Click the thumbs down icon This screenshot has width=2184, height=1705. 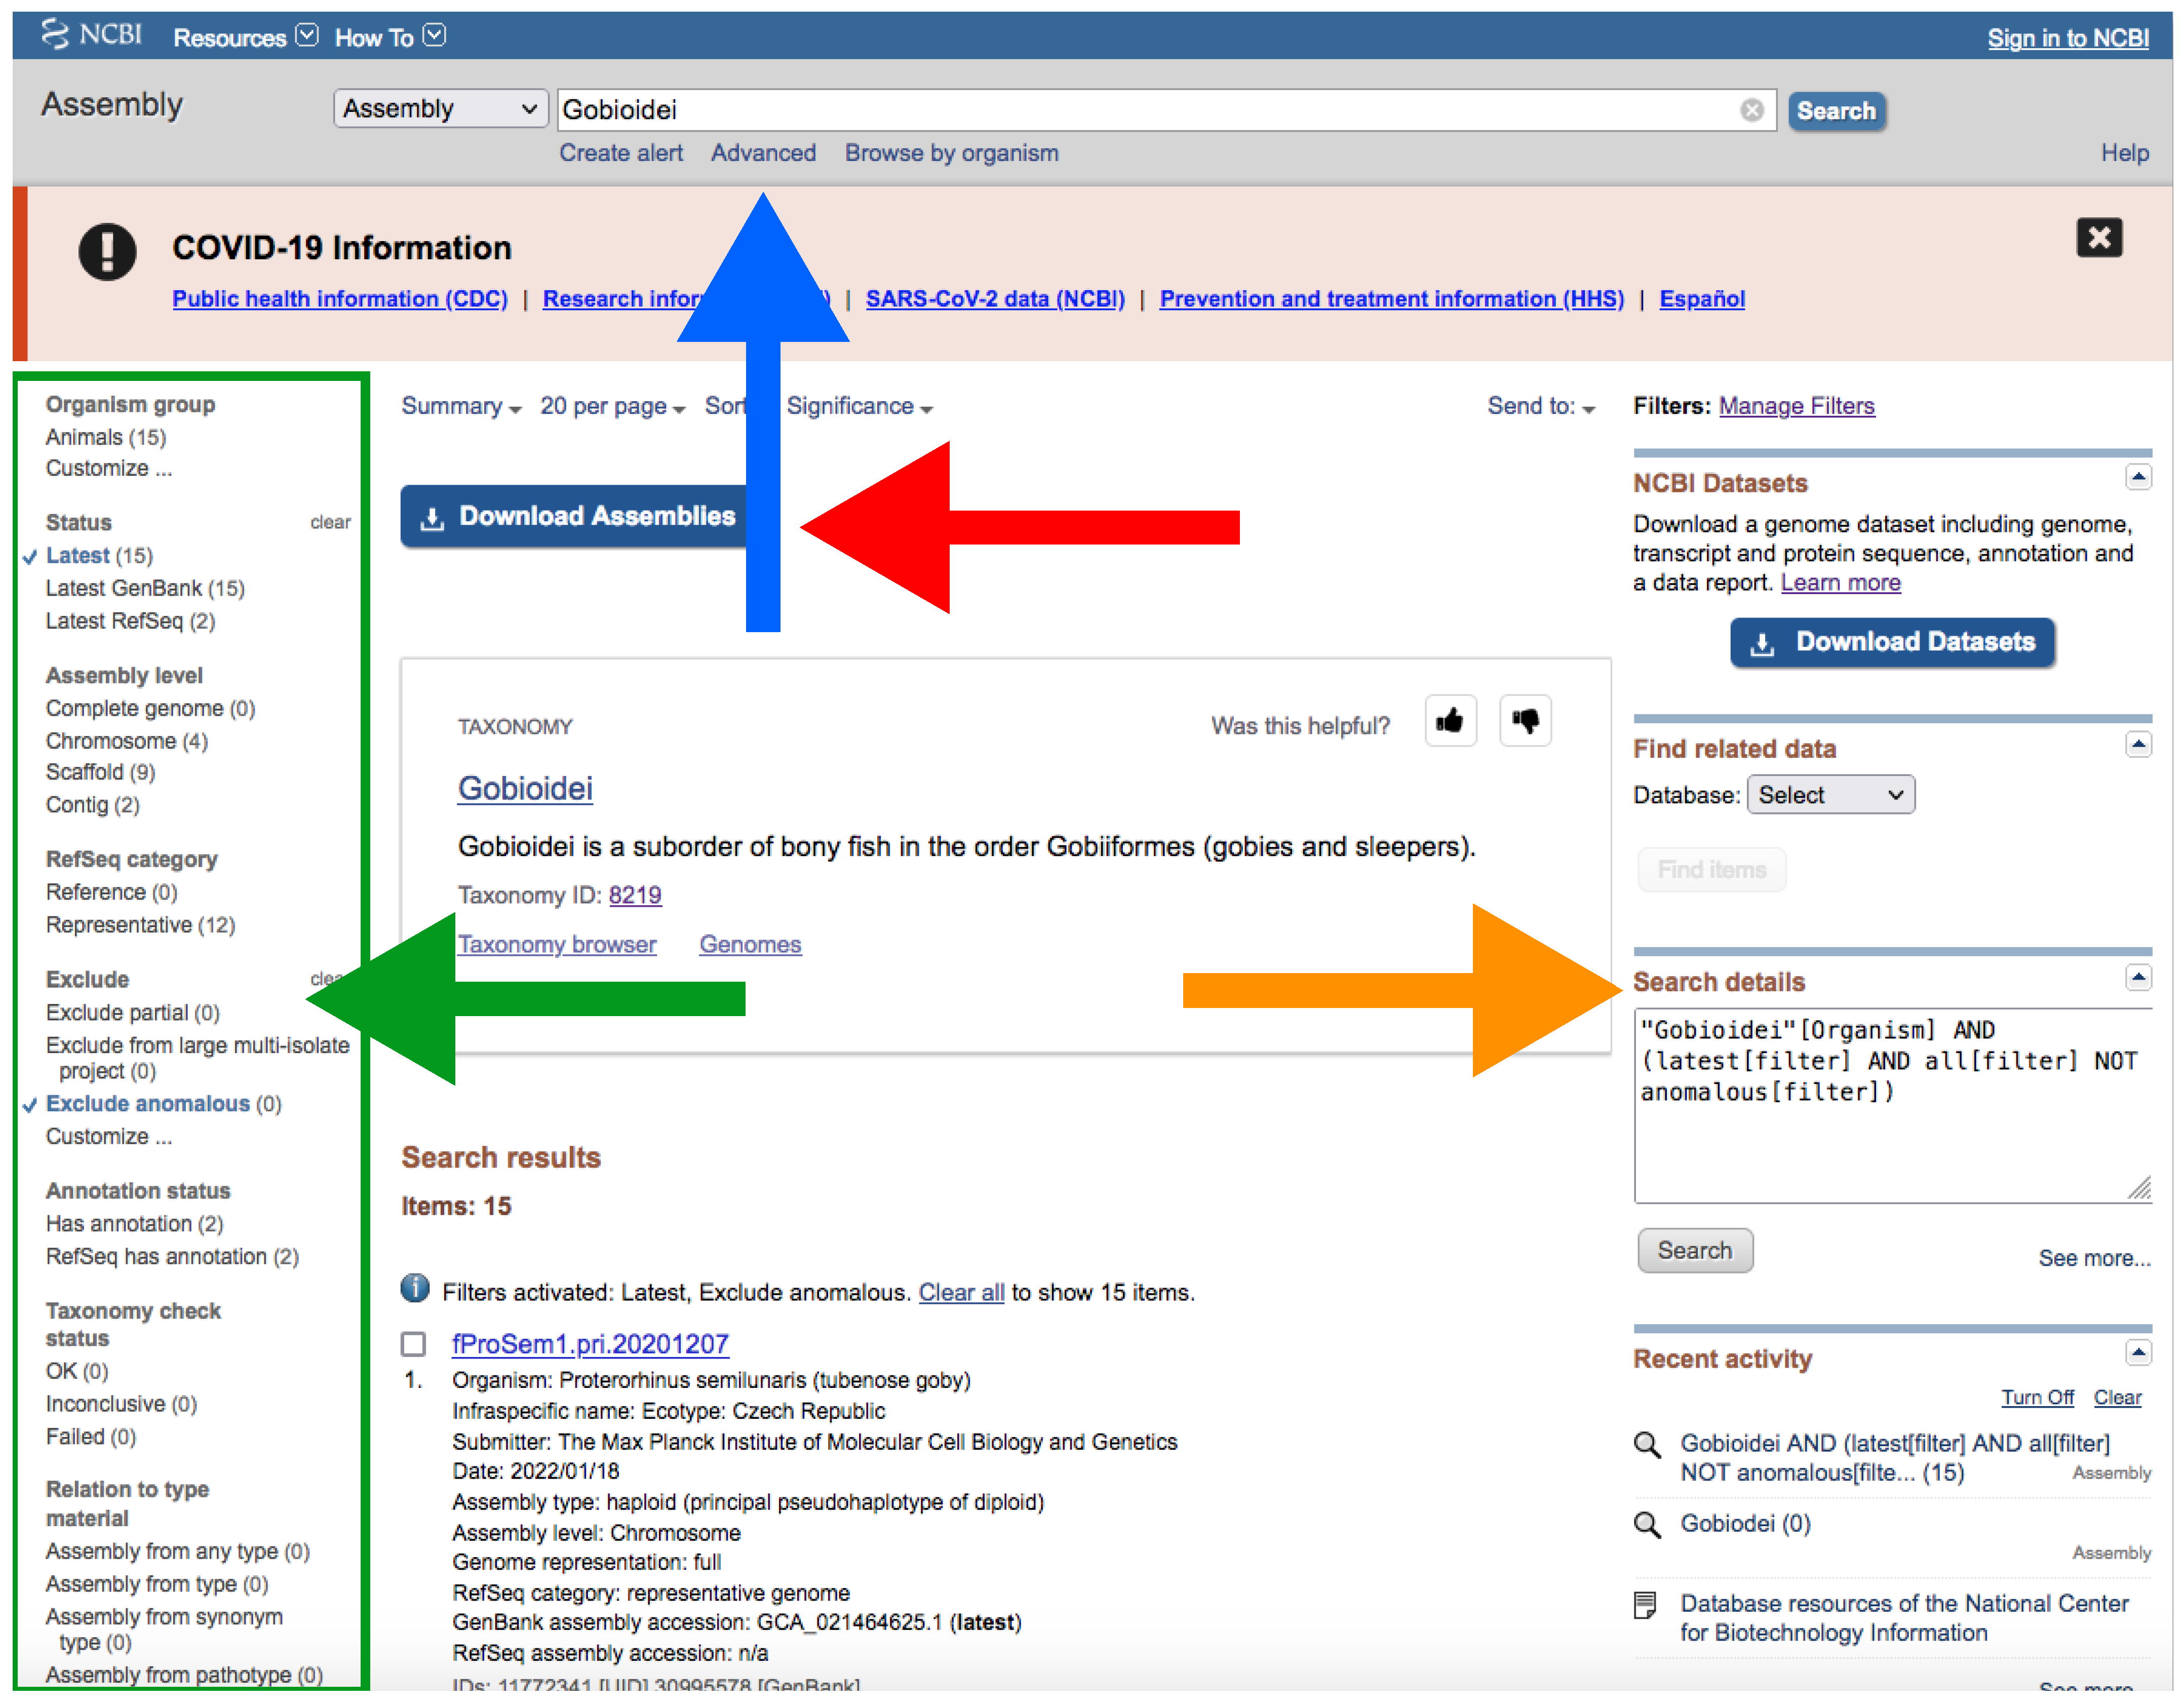click(x=1525, y=721)
